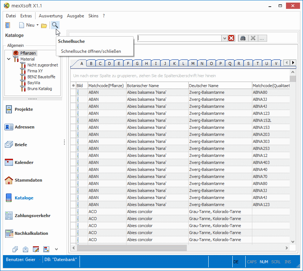The width and height of the screenshot is (303, 271).
Task: Open the ? help menu
Action: tap(104, 16)
